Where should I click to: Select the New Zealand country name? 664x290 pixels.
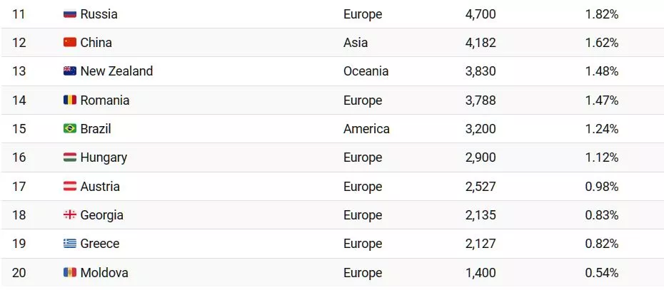tap(116, 71)
